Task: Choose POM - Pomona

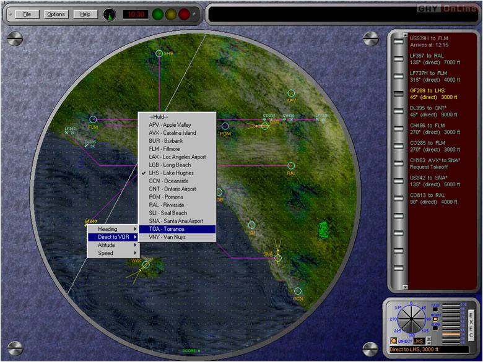Action: coord(177,197)
